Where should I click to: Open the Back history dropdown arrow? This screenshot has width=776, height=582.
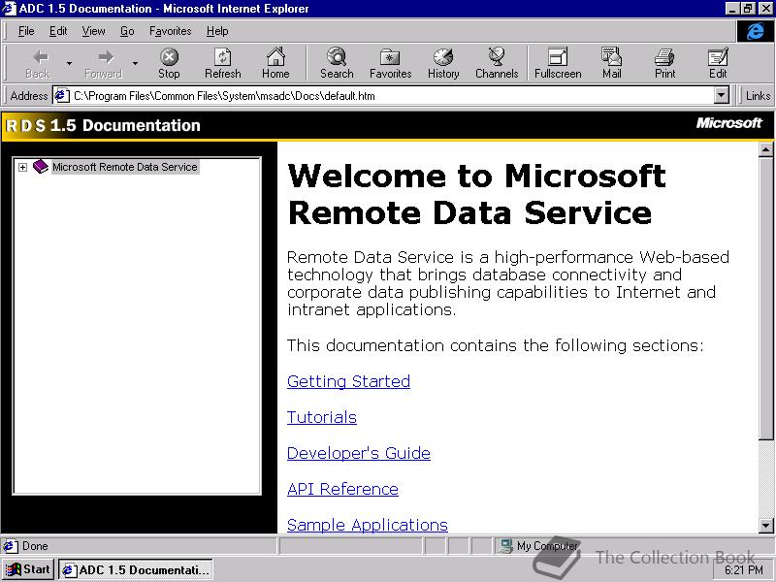[69, 63]
